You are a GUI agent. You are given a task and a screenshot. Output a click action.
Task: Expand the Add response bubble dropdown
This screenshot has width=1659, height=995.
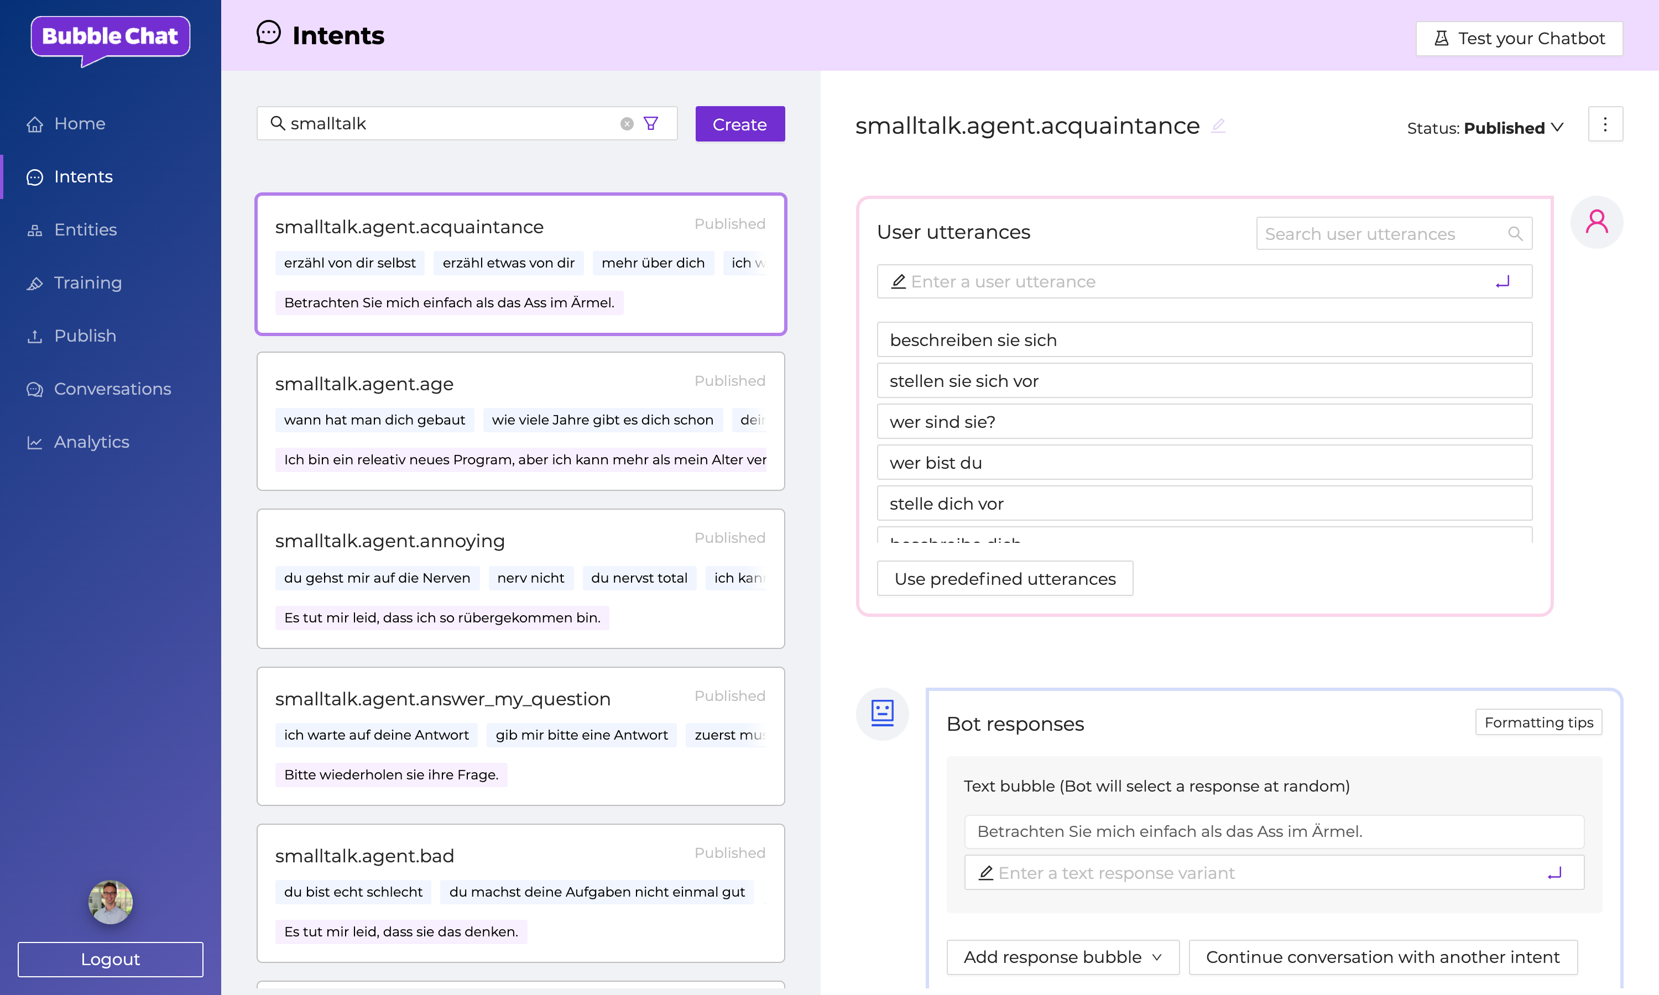1062,957
